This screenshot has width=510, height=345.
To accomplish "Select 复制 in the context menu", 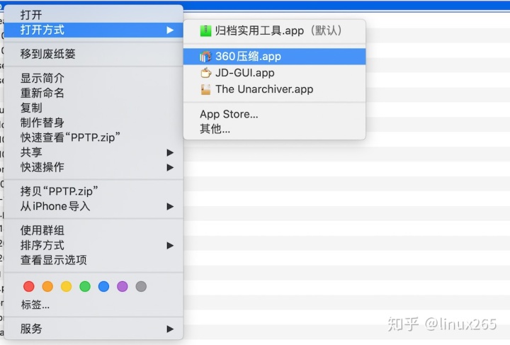I will [x=93, y=108].
